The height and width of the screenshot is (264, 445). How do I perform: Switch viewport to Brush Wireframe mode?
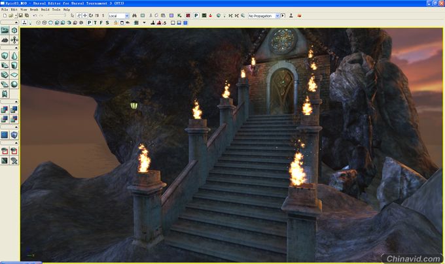(38, 23)
